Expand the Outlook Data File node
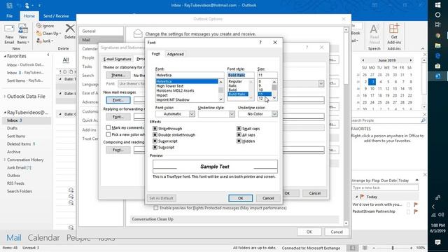 click(5, 97)
